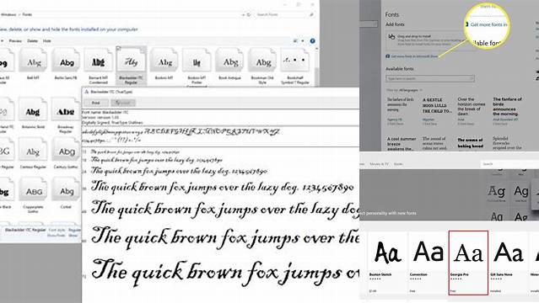Open the Gill Sans Nova font tile
The height and width of the screenshot is (303, 539).
[x=509, y=263]
